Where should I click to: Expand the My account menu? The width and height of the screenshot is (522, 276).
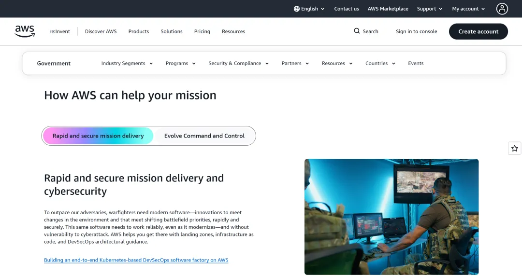tap(468, 9)
